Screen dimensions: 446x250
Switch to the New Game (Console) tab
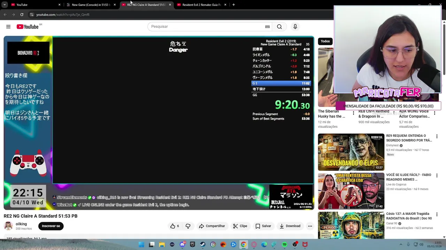coord(91,5)
